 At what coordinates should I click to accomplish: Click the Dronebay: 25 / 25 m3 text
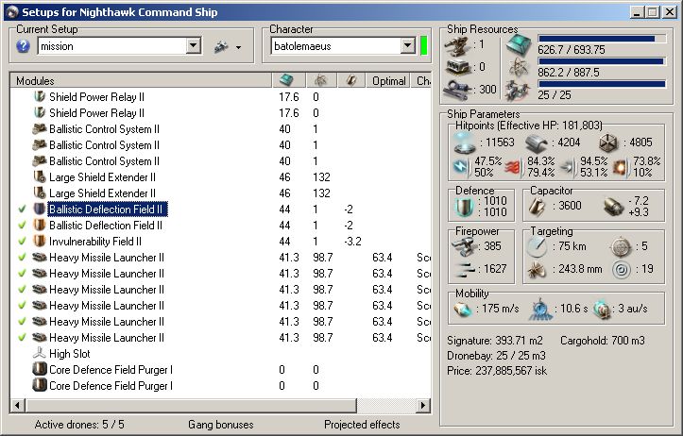496,356
